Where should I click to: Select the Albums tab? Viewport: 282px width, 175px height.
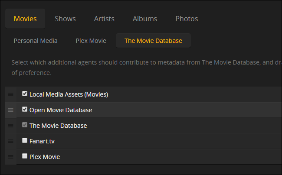[x=145, y=19]
